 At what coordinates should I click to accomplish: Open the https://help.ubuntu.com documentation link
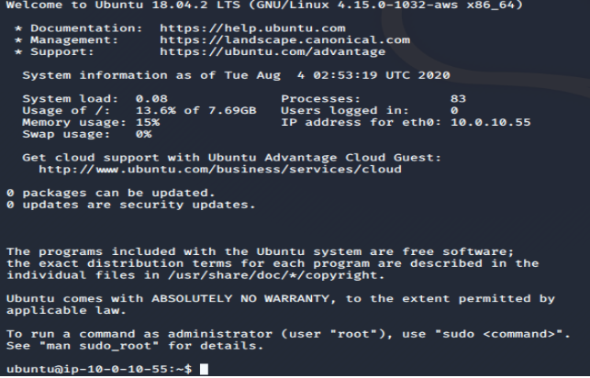click(252, 28)
